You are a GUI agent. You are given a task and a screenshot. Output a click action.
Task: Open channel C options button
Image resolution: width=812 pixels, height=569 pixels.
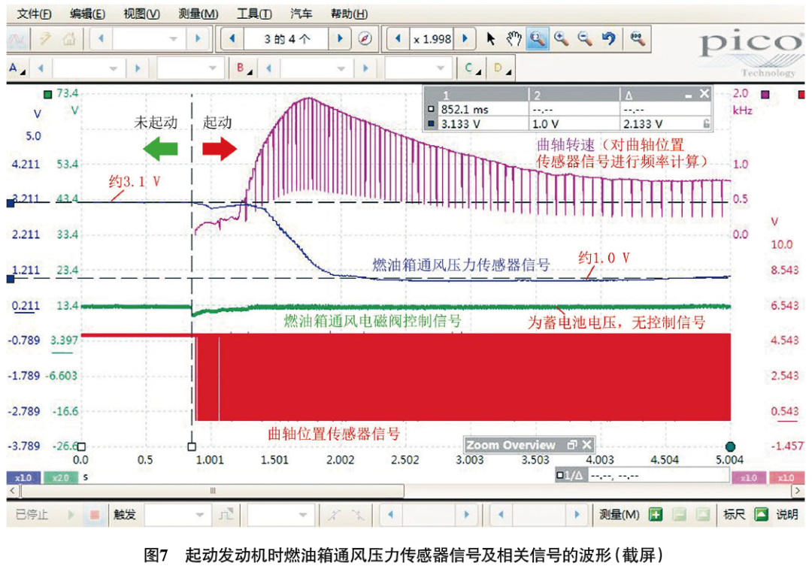click(473, 68)
